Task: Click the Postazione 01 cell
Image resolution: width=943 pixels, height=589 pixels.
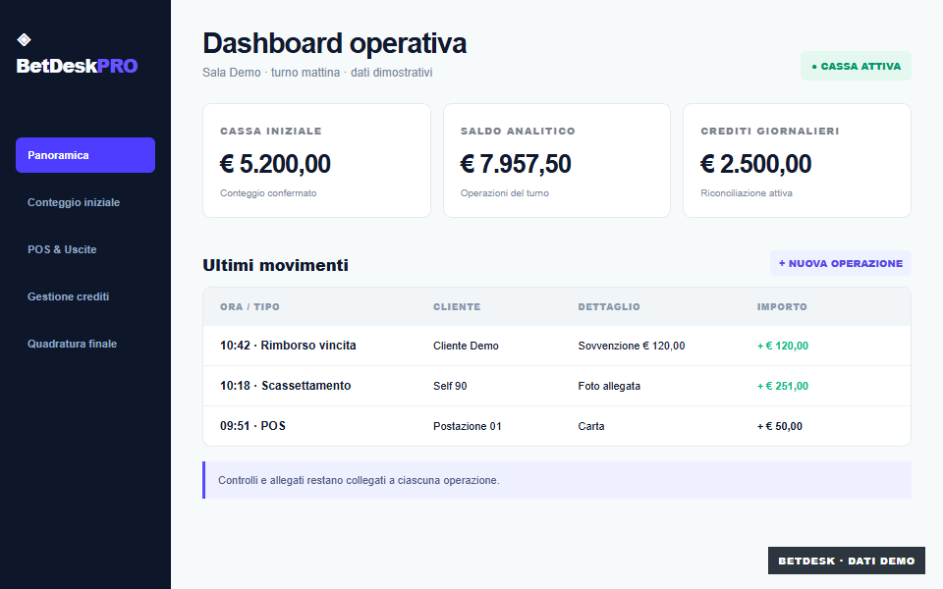Action: pos(468,426)
